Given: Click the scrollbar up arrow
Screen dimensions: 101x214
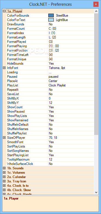Looking at the screenshot, I should tap(96, 11).
